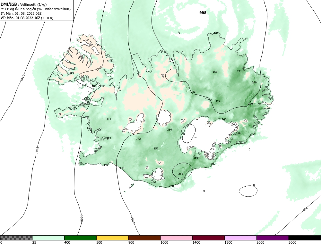
Task: Click the legend tick label '900'
Action: (131, 242)
